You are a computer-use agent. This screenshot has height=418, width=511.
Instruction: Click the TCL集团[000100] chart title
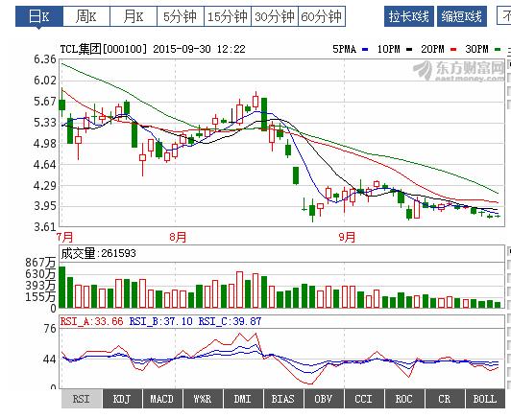pyautogui.click(x=104, y=49)
